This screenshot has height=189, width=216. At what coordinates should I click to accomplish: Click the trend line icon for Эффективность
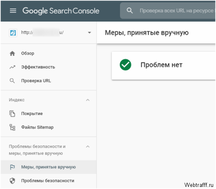[12, 67]
